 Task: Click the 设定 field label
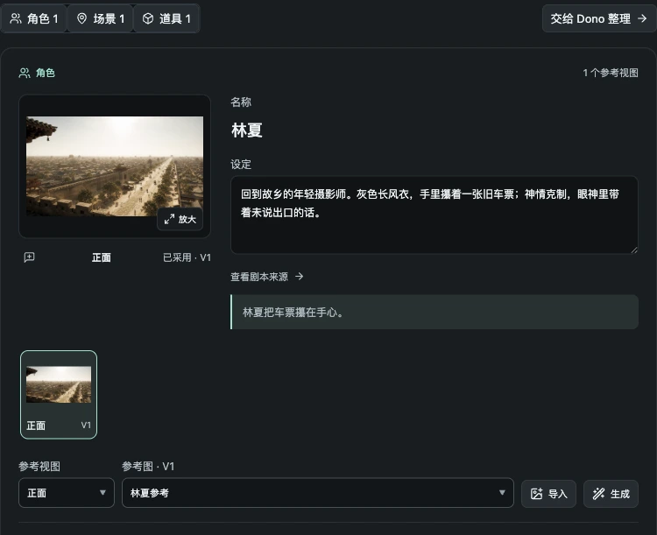pyautogui.click(x=241, y=165)
